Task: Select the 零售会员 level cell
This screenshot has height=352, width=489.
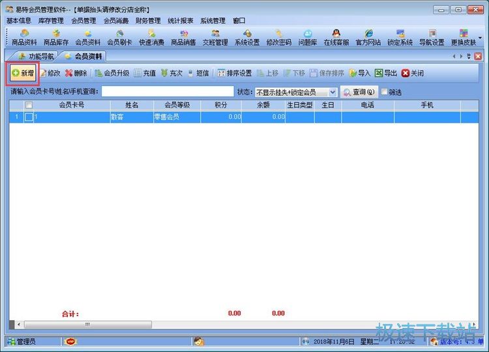Action: tap(177, 117)
